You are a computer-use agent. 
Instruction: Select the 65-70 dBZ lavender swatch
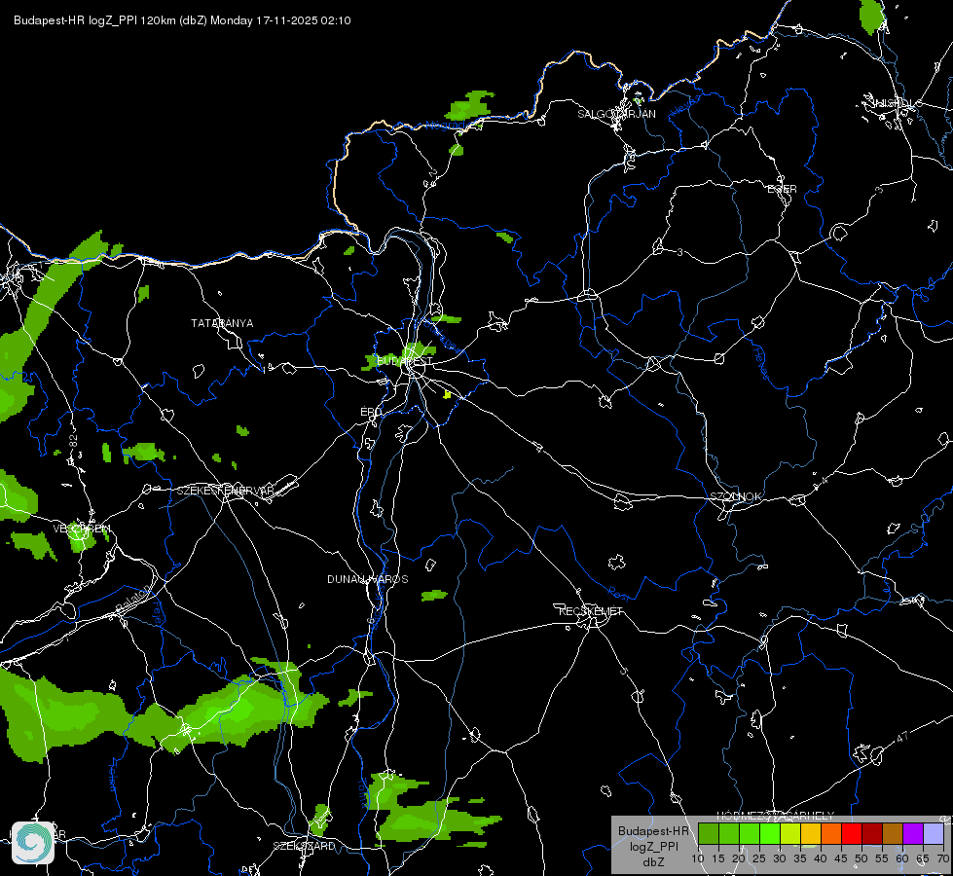coord(933,834)
